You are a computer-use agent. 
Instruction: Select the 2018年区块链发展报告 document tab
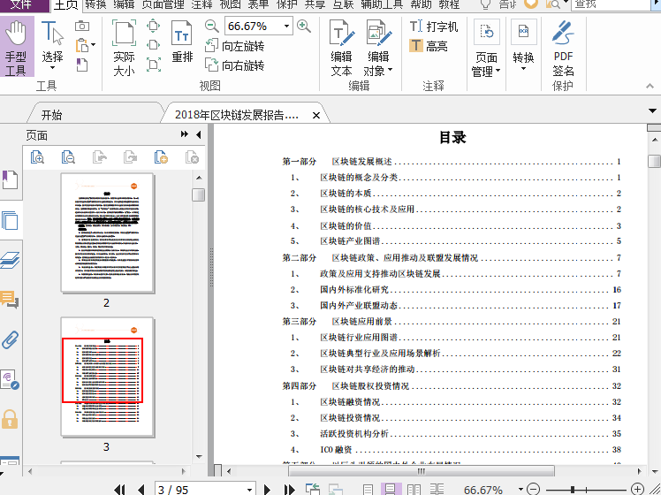[x=237, y=115]
